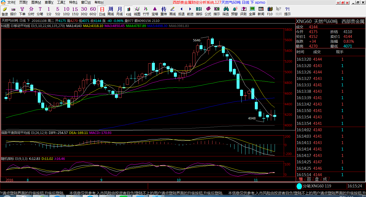Click the 60分 sixty-minute period button
Image resolution: width=366 pixels, height=197 pixels.
click(x=93, y=11)
